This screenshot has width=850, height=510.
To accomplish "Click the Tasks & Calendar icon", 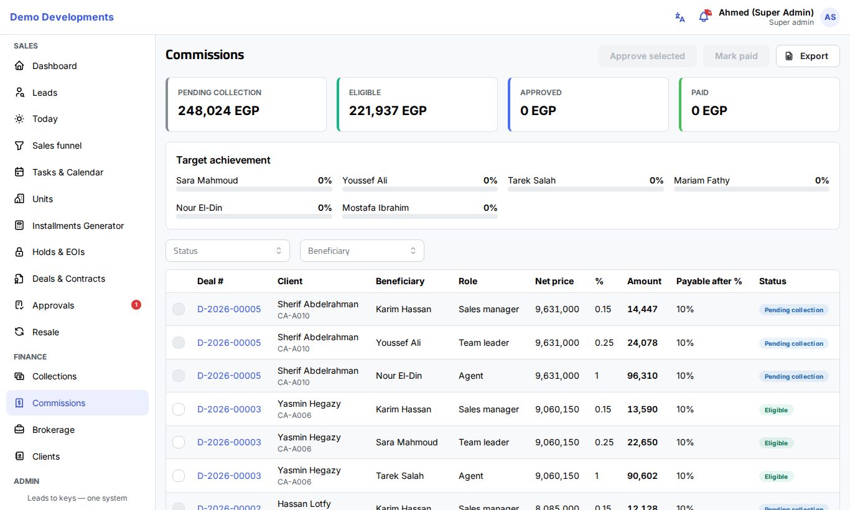I will (19, 172).
